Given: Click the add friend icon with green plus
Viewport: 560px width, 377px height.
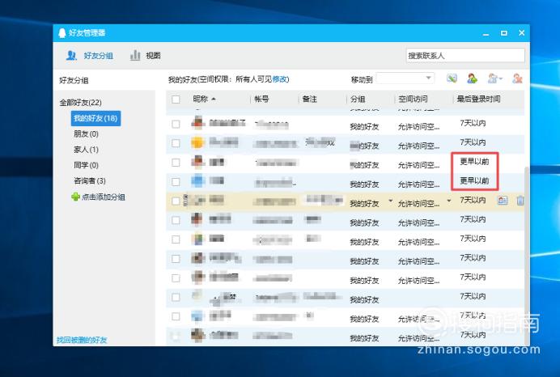Looking at the screenshot, I should (472, 78).
